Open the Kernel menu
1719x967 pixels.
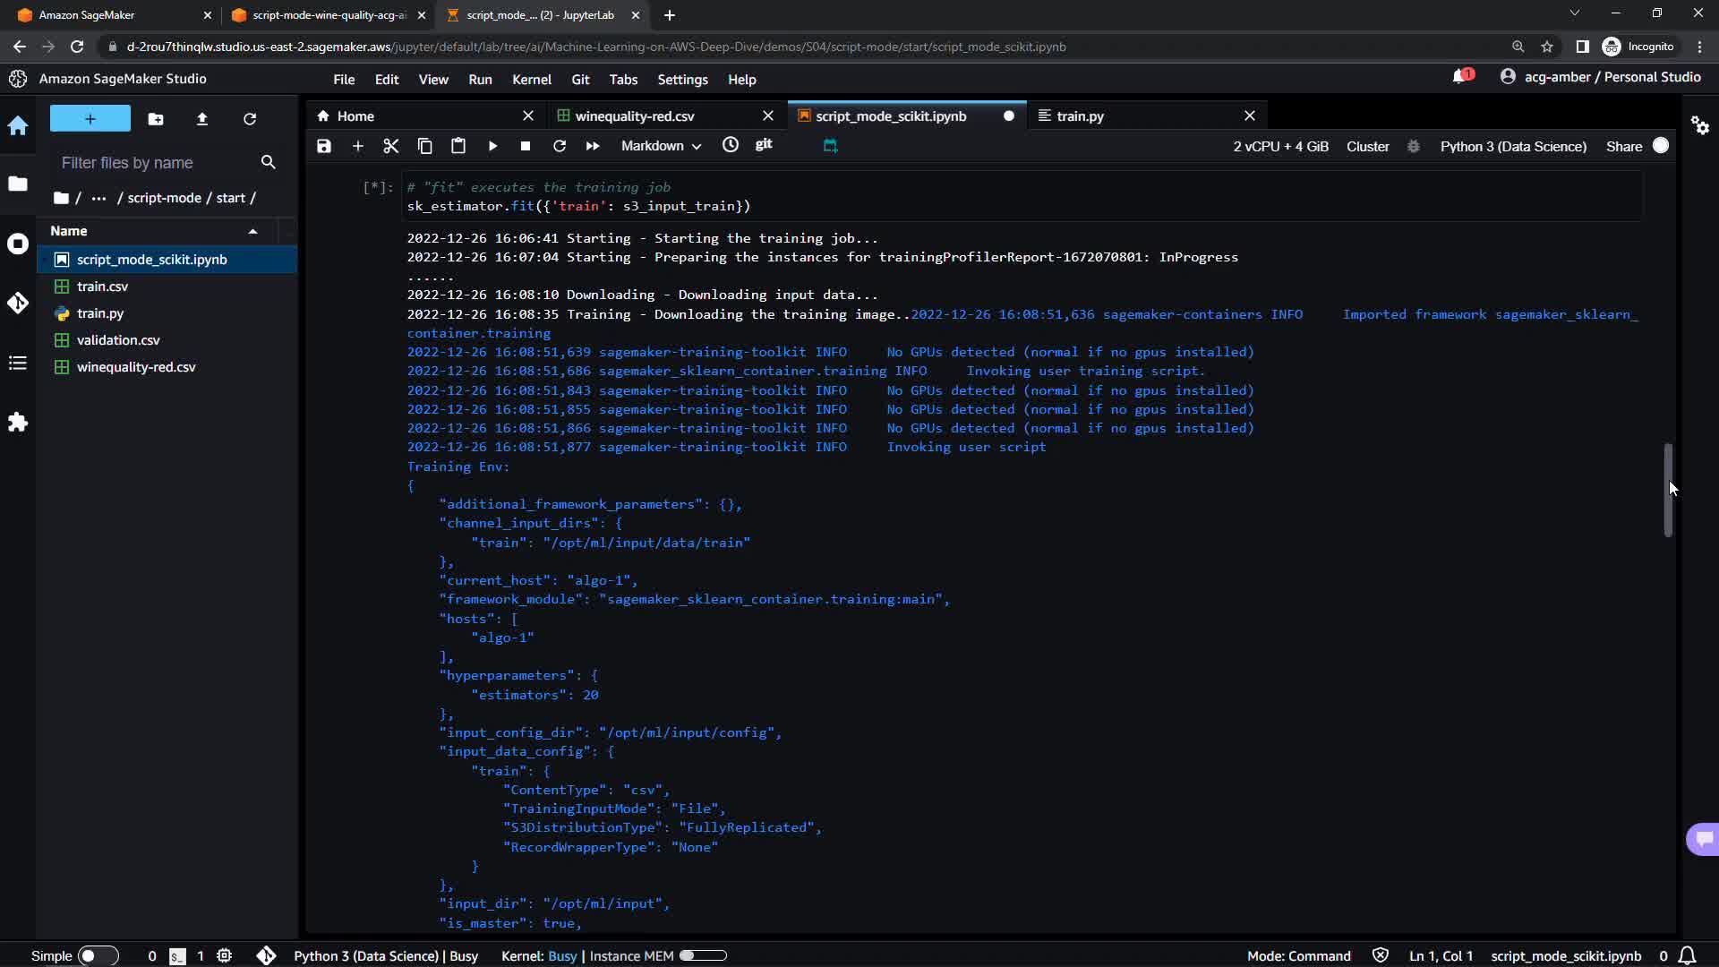(x=531, y=80)
